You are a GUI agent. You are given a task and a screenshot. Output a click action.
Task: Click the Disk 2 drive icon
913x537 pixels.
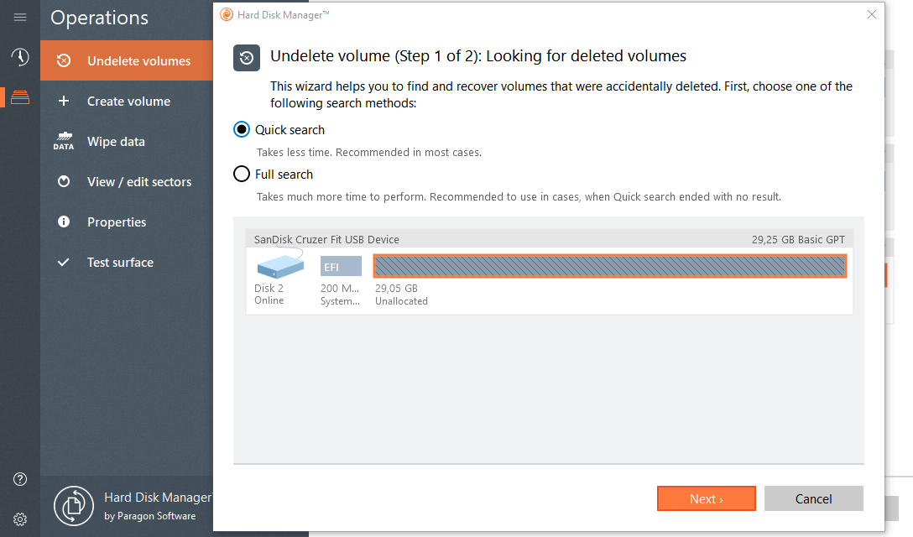coord(280,263)
